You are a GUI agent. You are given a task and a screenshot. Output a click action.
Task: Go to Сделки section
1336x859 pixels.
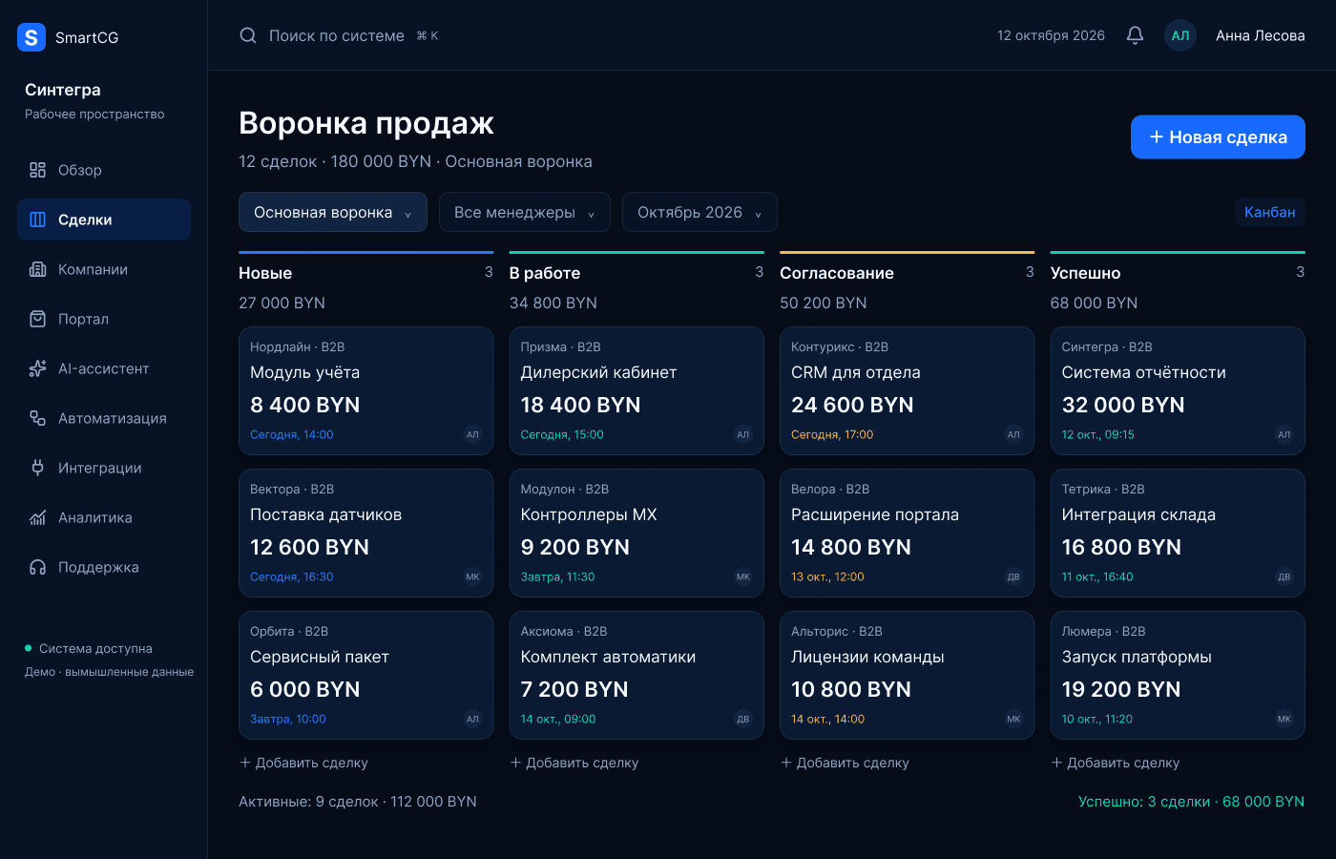104,220
